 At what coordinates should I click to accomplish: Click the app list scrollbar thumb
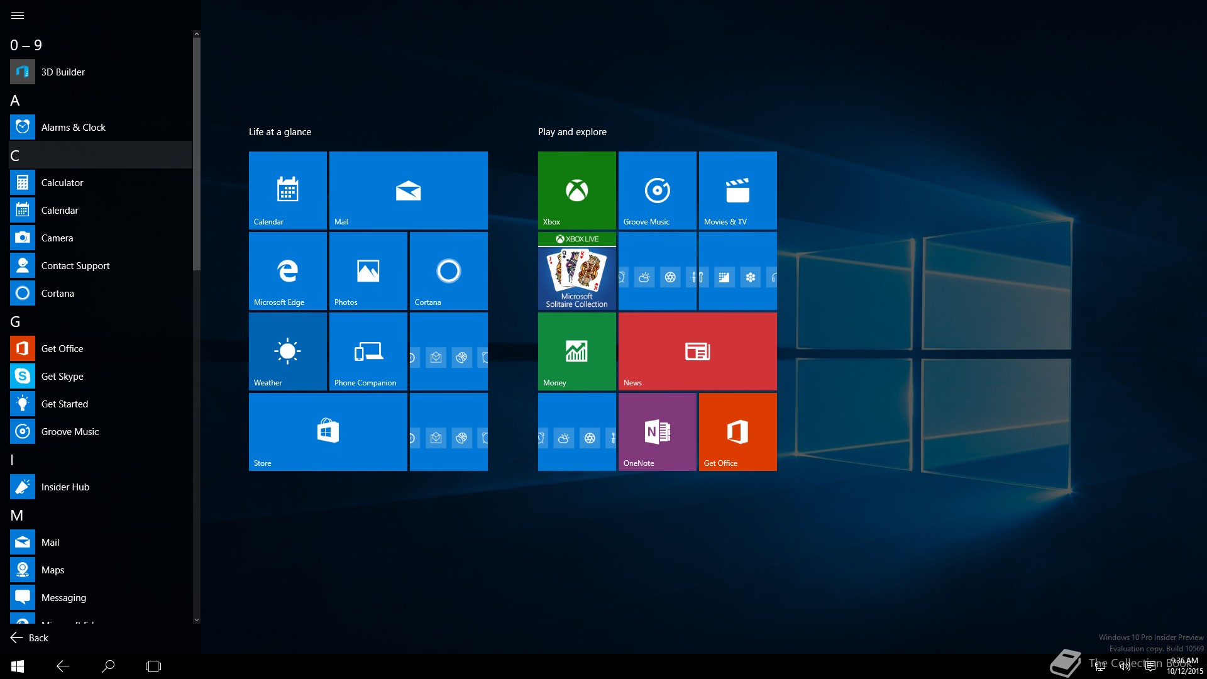click(197, 154)
